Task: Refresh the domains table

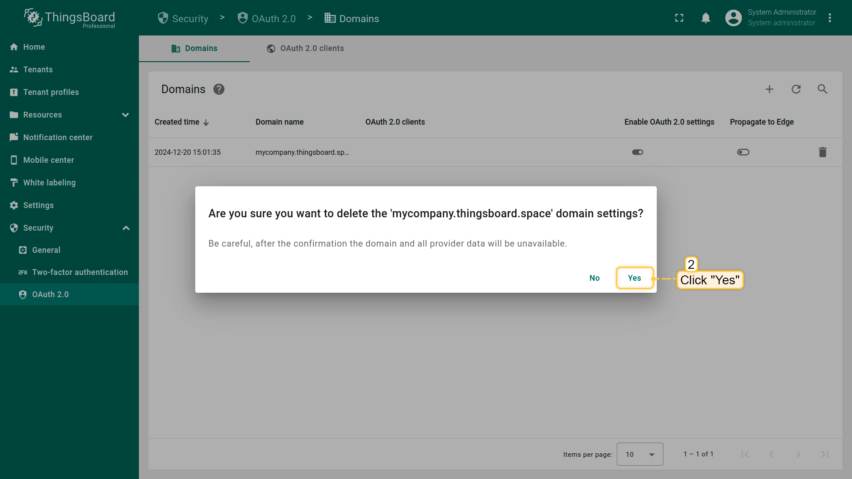Action: 796,89
